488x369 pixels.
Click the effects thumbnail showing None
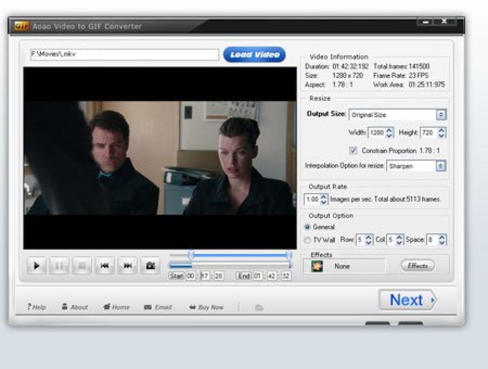click(318, 266)
